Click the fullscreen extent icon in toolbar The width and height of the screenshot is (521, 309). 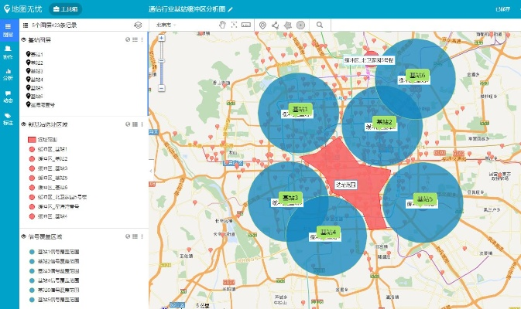coord(234,25)
